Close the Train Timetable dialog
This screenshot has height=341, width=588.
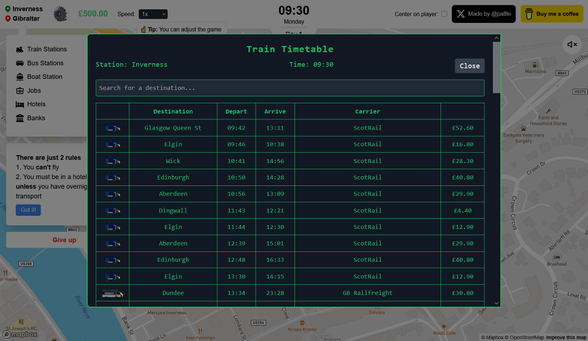click(469, 66)
